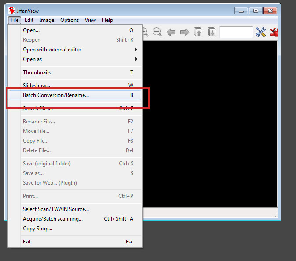
Task: Click the IrfanView logo in title bar
Action: coord(12,11)
